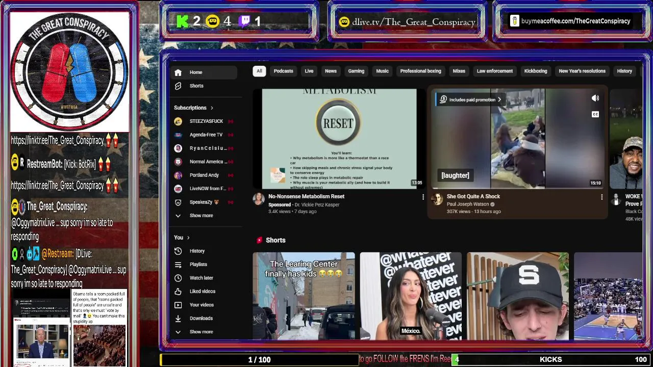Screen dimensions: 653x367
Task: Click the 1 / 100 yellow progress bar
Action: pyautogui.click(x=259, y=360)
